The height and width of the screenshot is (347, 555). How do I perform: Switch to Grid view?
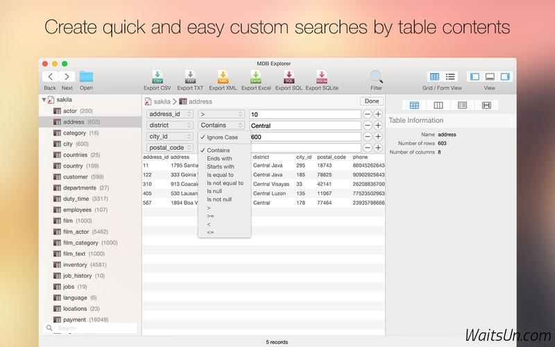point(434,76)
